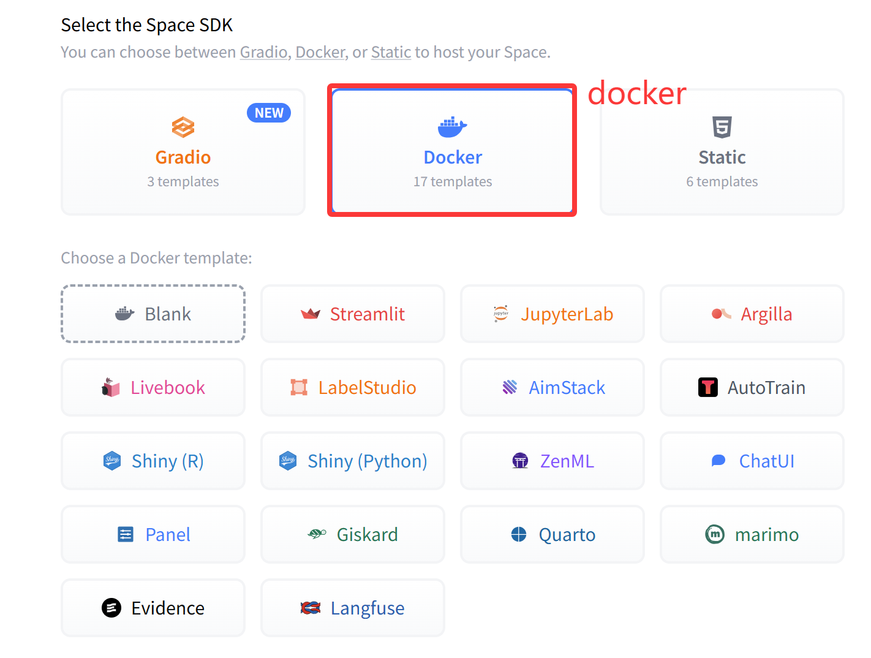Viewport: 871px width, 658px height.
Task: Click the Shiny (R) hexagon icon
Action: coord(112,461)
